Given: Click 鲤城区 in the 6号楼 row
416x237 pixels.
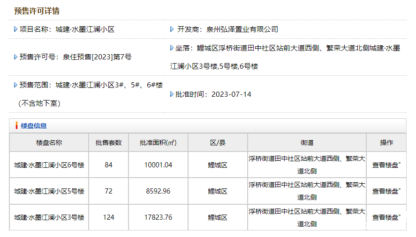Looking at the screenshot, I should point(218,165).
